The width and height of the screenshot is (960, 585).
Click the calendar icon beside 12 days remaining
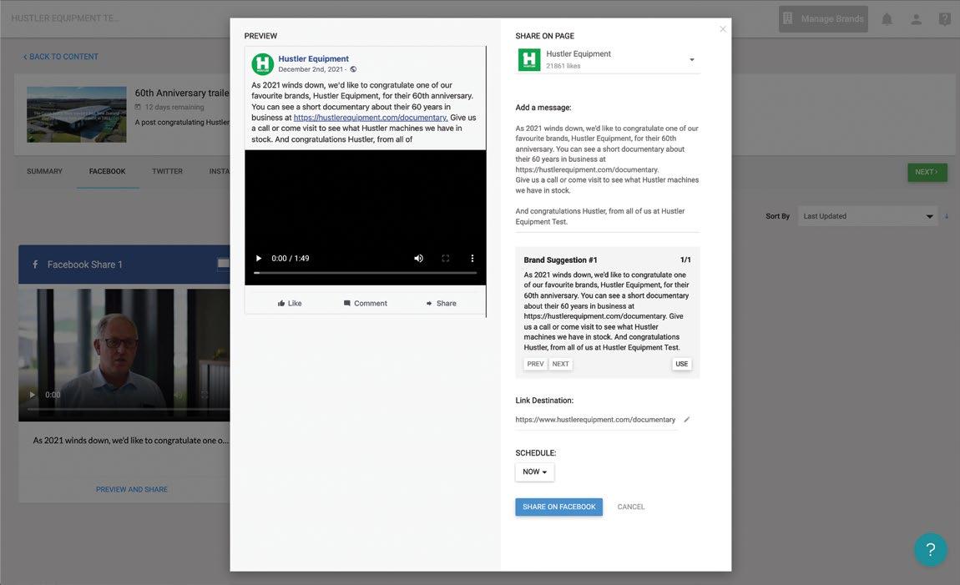[138, 107]
